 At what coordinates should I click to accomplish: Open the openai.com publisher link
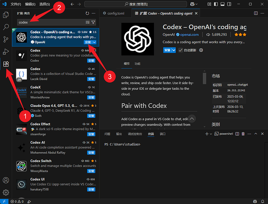pos(189,35)
